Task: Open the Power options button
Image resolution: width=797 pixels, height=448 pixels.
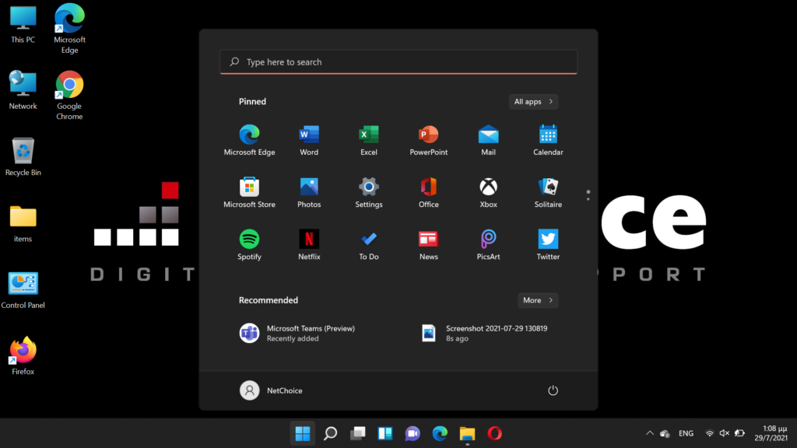Action: tap(553, 390)
